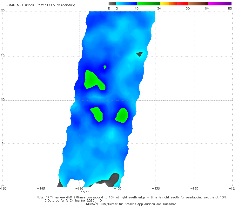
Task: Click the color bar label '80'
Action: coord(230,8)
